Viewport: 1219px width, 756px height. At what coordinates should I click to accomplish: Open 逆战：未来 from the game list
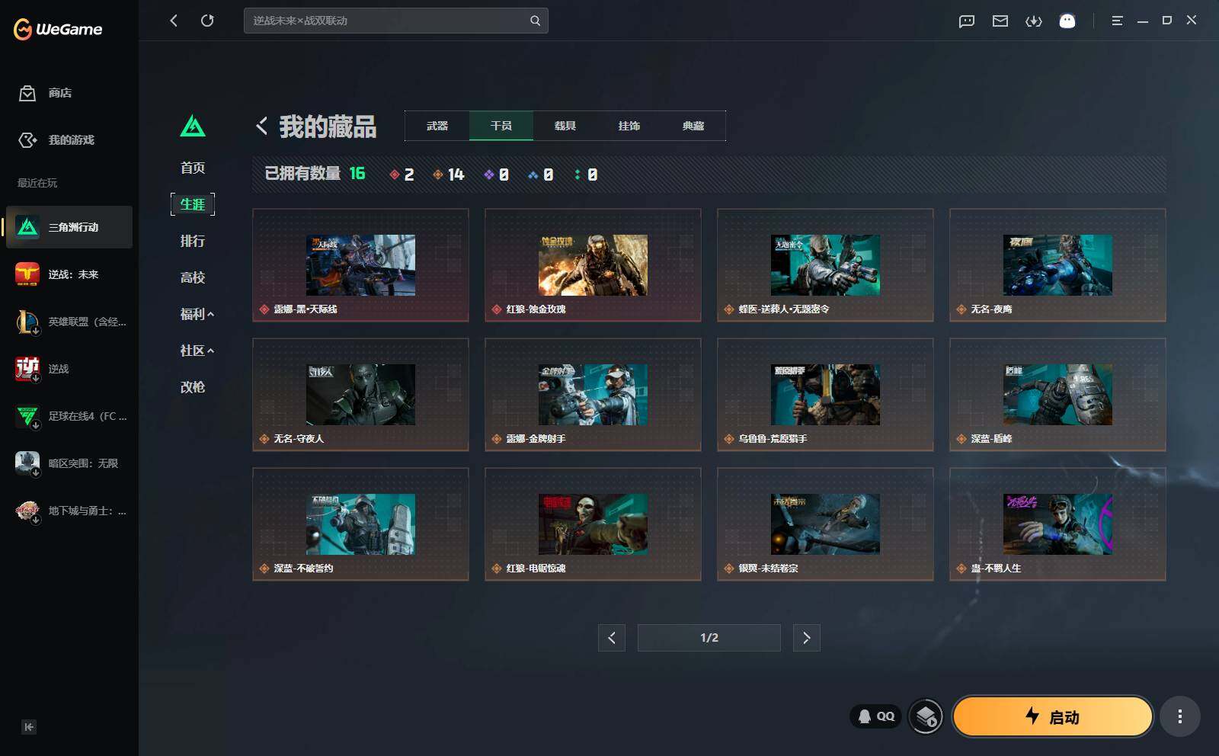[x=69, y=274]
